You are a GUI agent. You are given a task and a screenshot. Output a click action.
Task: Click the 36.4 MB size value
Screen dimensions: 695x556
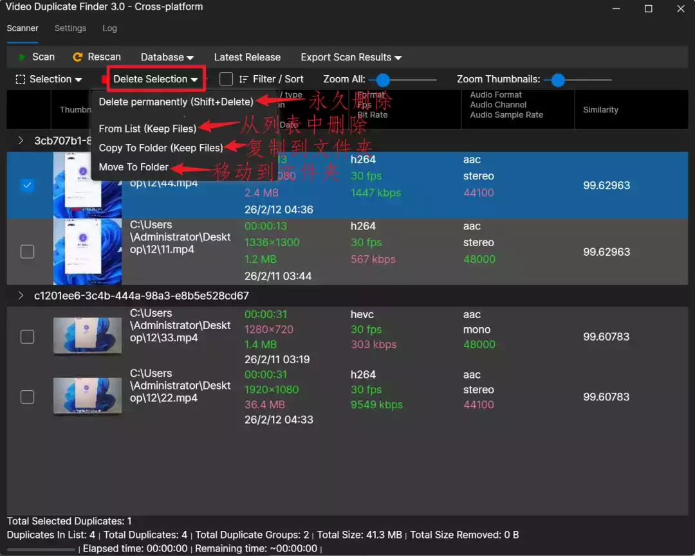click(x=264, y=404)
